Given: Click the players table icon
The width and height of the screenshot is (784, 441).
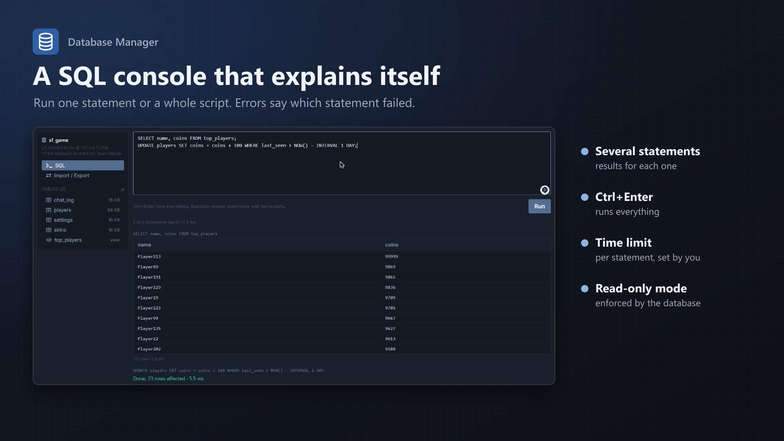Looking at the screenshot, I should (49, 210).
